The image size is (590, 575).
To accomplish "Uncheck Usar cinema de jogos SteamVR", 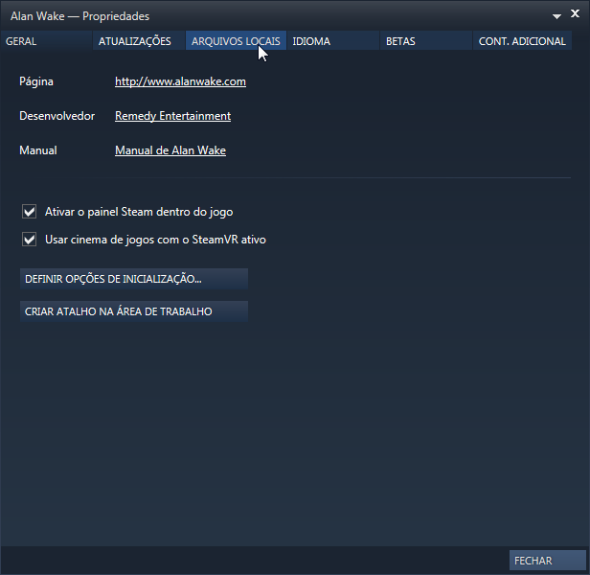I will coord(29,240).
